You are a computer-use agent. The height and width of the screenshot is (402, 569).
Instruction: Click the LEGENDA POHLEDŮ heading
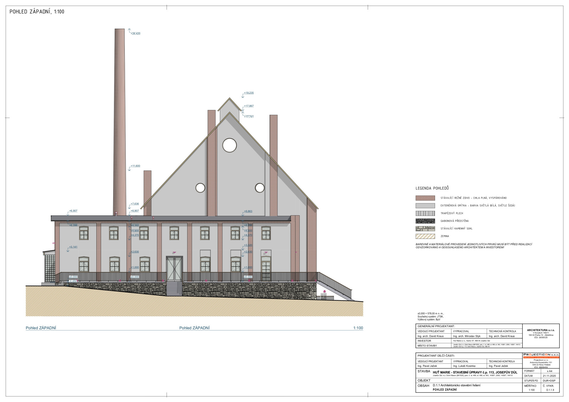point(432,188)
